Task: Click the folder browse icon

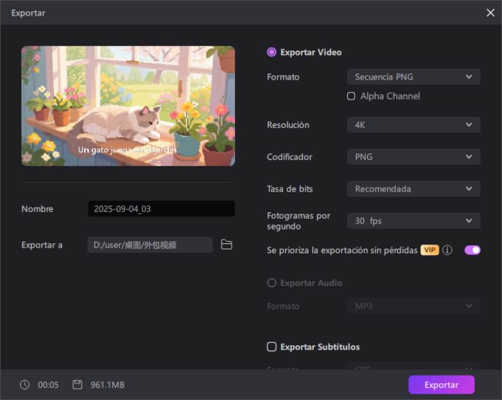Action: click(x=227, y=245)
